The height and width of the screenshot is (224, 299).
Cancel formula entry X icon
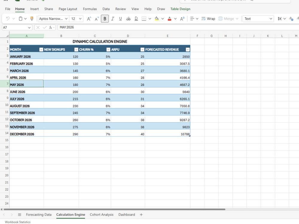[x=38, y=27]
